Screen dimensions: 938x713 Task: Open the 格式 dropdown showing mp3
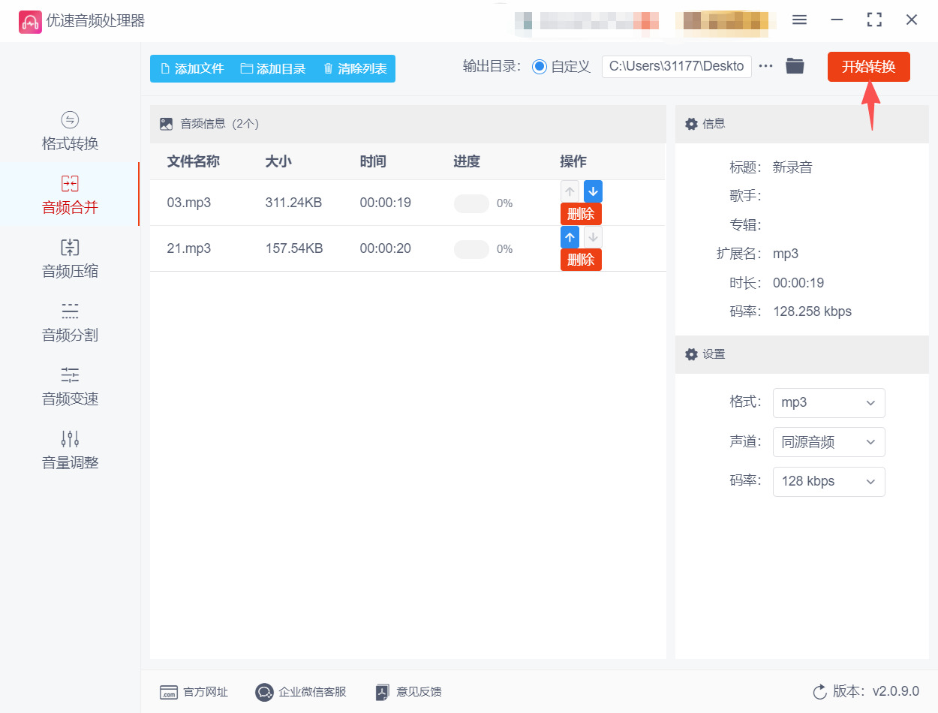(828, 403)
